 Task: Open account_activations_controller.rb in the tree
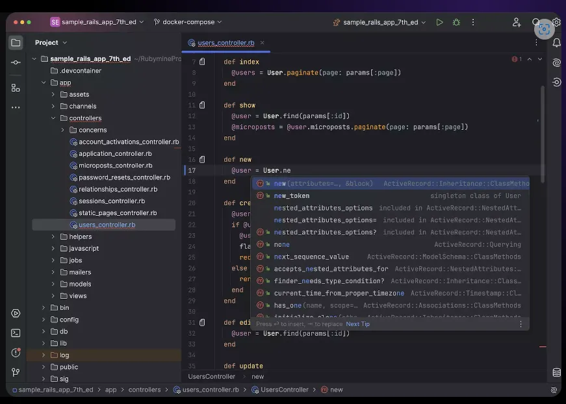(124, 142)
